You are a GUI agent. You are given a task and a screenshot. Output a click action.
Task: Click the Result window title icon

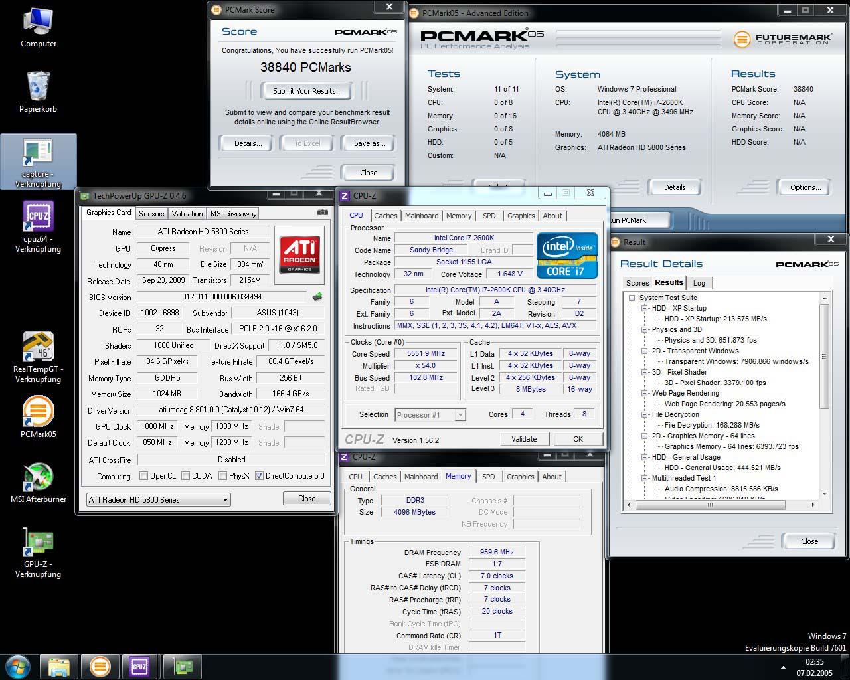(615, 242)
